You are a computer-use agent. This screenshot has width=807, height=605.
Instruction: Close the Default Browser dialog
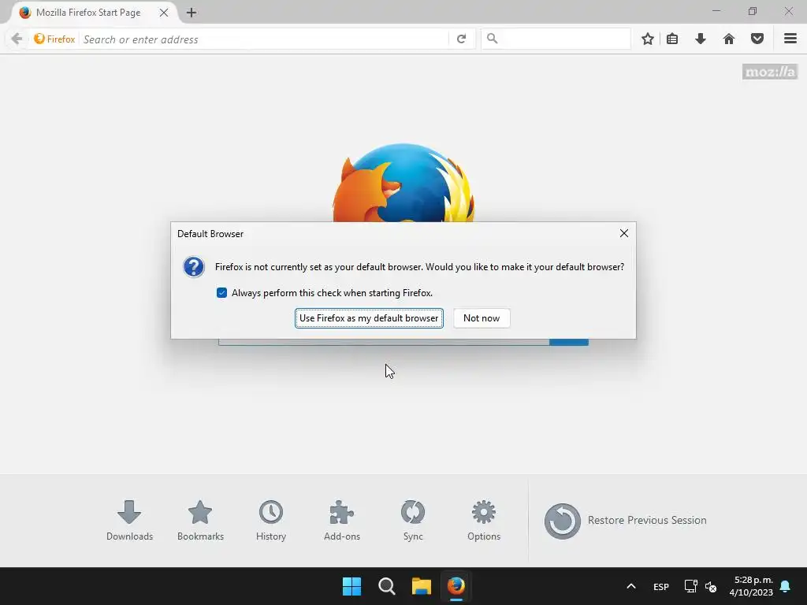[624, 233]
